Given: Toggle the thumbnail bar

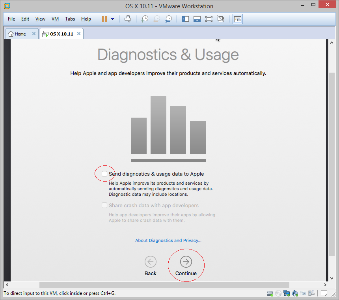Looking at the screenshot, I should point(197,19).
